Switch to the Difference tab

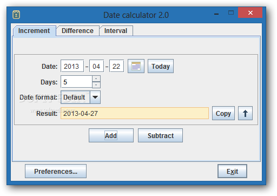77,31
